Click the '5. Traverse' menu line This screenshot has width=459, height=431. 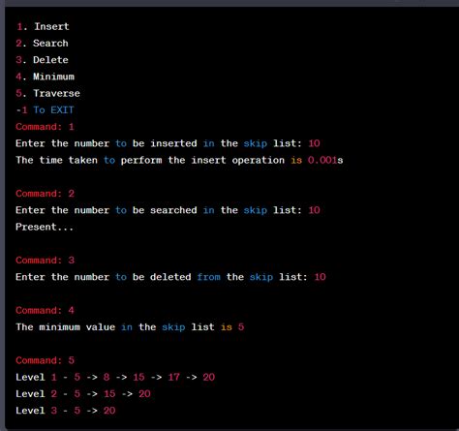tap(48, 94)
